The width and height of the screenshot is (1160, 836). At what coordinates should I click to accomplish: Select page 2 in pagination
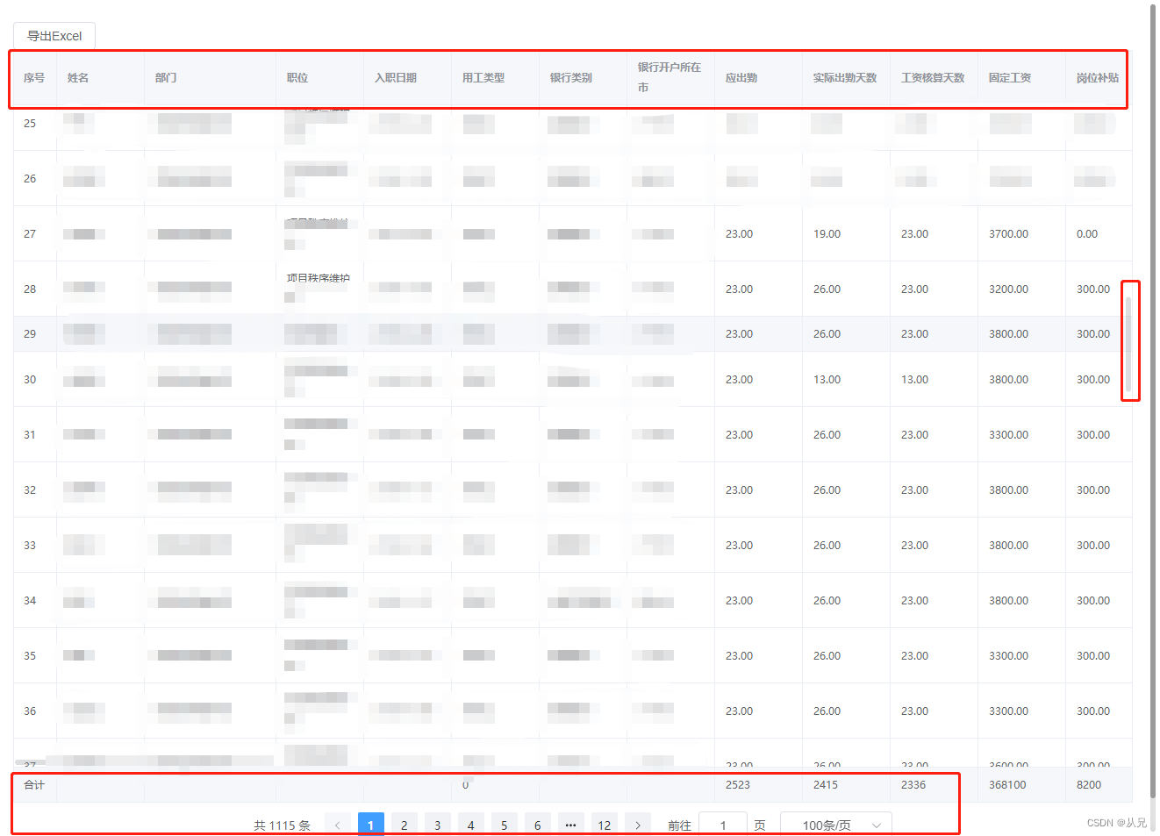[x=405, y=825]
